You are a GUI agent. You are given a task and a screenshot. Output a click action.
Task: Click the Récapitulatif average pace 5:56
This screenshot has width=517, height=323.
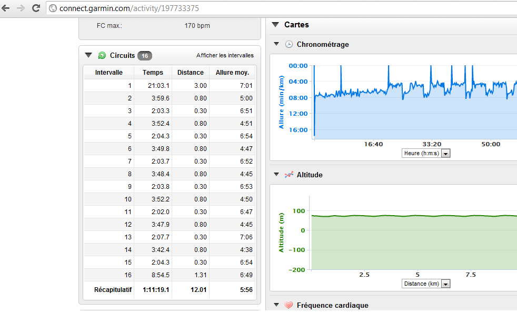pos(246,290)
